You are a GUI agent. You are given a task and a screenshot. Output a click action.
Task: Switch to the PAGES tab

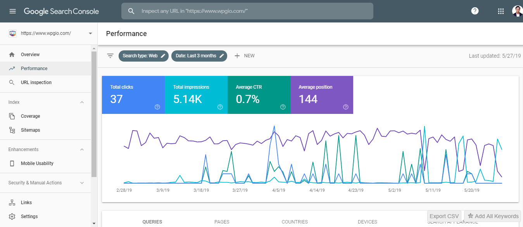click(x=222, y=222)
